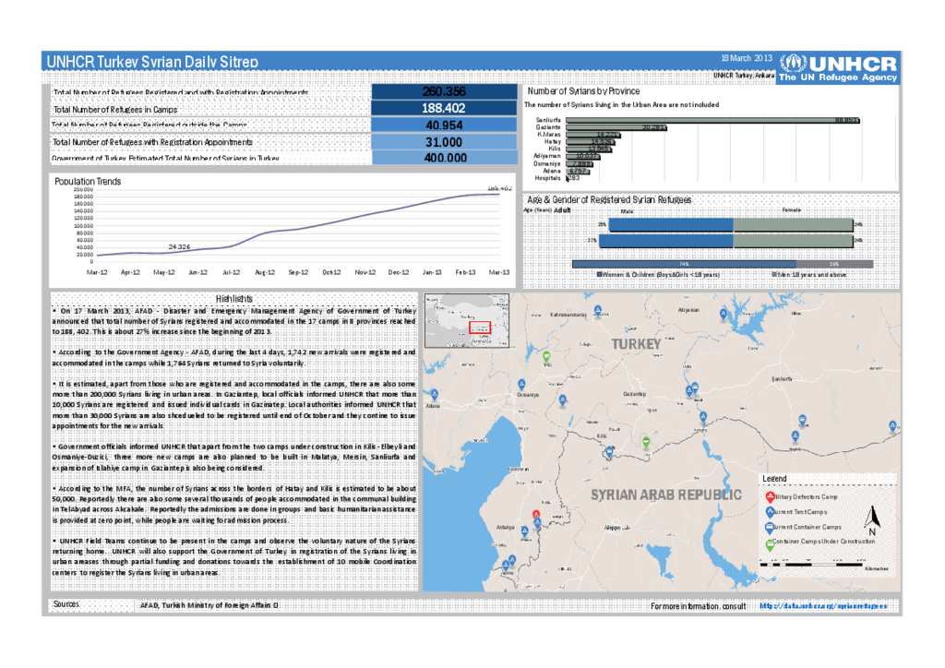Click the "Hatay" label in the province chart
This screenshot has height=668, width=945.
(552, 141)
